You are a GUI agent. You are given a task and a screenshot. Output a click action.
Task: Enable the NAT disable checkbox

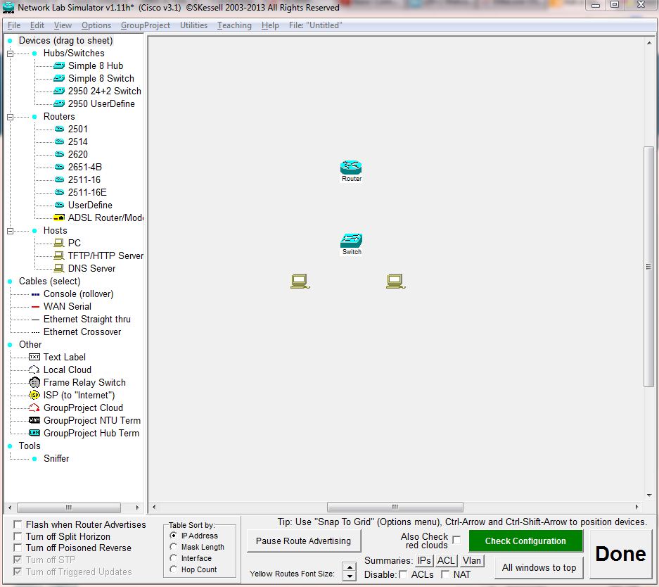(x=445, y=574)
